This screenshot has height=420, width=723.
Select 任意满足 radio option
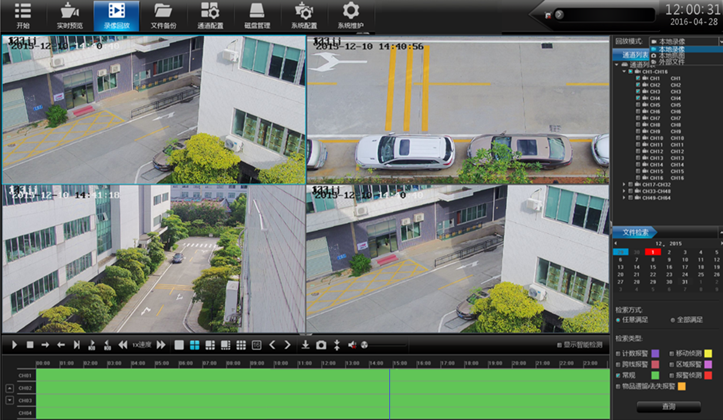618,320
